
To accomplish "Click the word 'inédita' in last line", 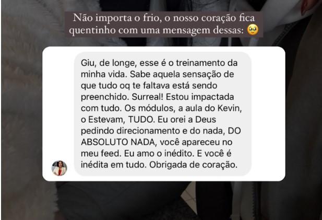I will [x=94, y=165].
